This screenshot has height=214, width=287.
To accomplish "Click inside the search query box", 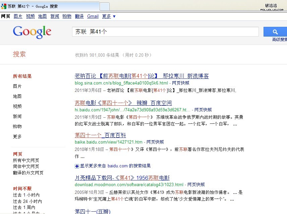I will (x=165, y=32).
